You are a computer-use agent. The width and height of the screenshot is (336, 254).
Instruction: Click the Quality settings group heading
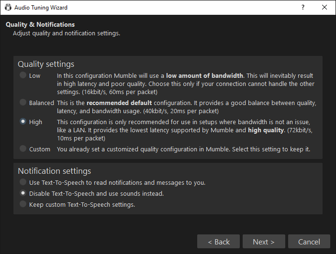pyautogui.click(x=46, y=64)
